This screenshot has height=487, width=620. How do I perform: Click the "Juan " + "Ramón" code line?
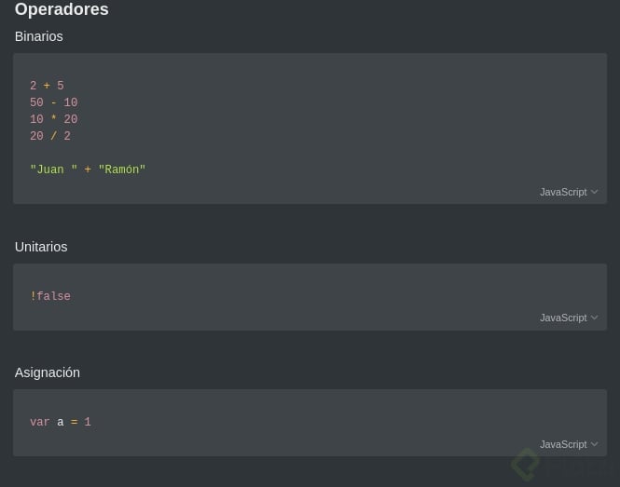point(88,169)
